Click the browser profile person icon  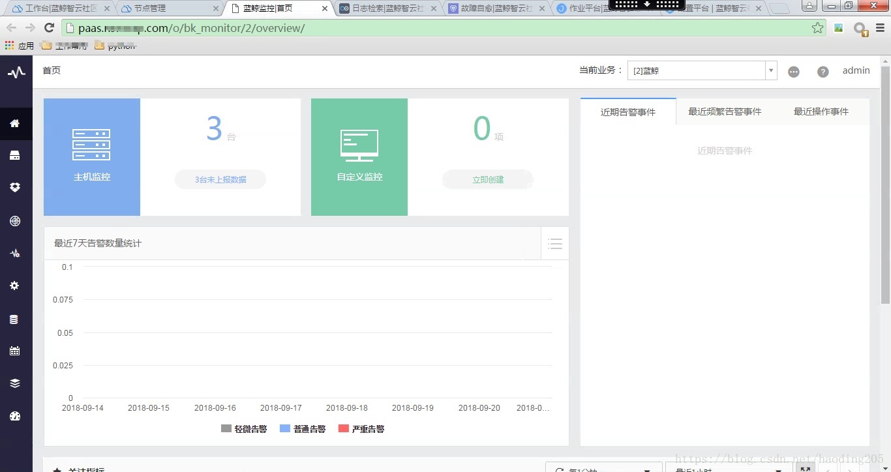point(809,6)
